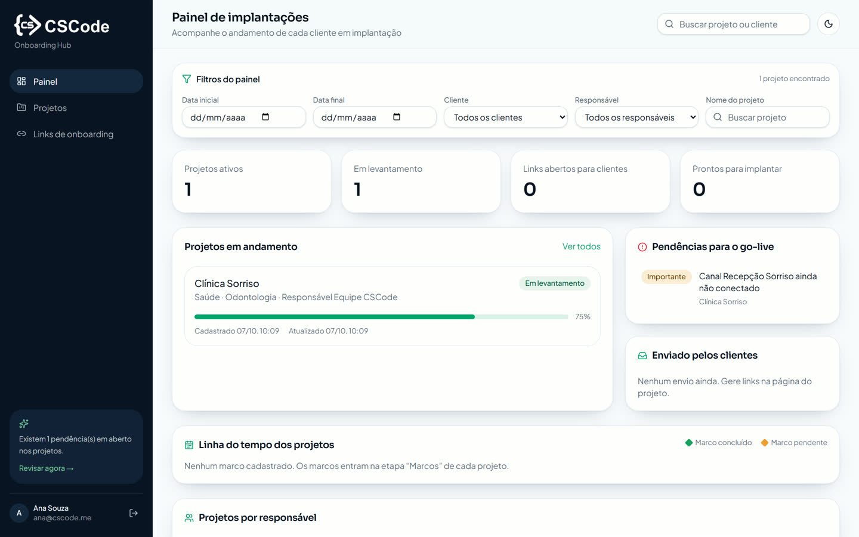Screen dimensions: 859x537
Task: Click the Em levantamento status badge
Action: pos(555,283)
